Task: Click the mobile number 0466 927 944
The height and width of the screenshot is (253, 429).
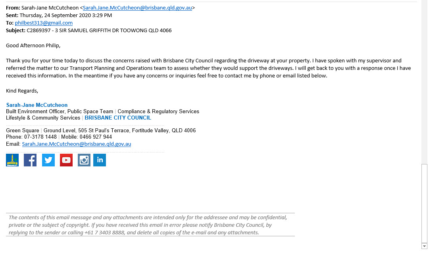Action: pyautogui.click(x=96, y=137)
